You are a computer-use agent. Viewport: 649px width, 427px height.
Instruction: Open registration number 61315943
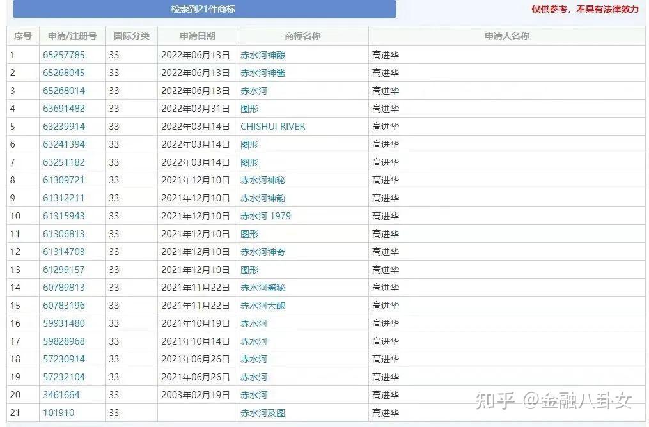pos(64,216)
